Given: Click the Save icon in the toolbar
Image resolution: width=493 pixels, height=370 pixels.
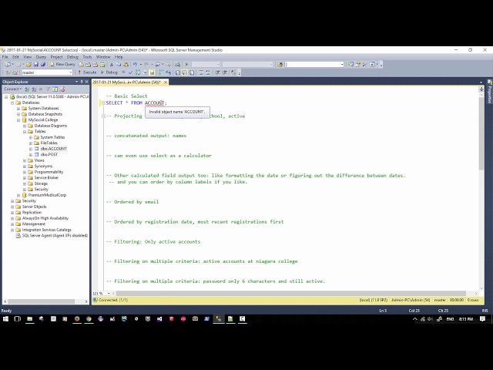Looking at the screenshot, I should coord(36,64).
